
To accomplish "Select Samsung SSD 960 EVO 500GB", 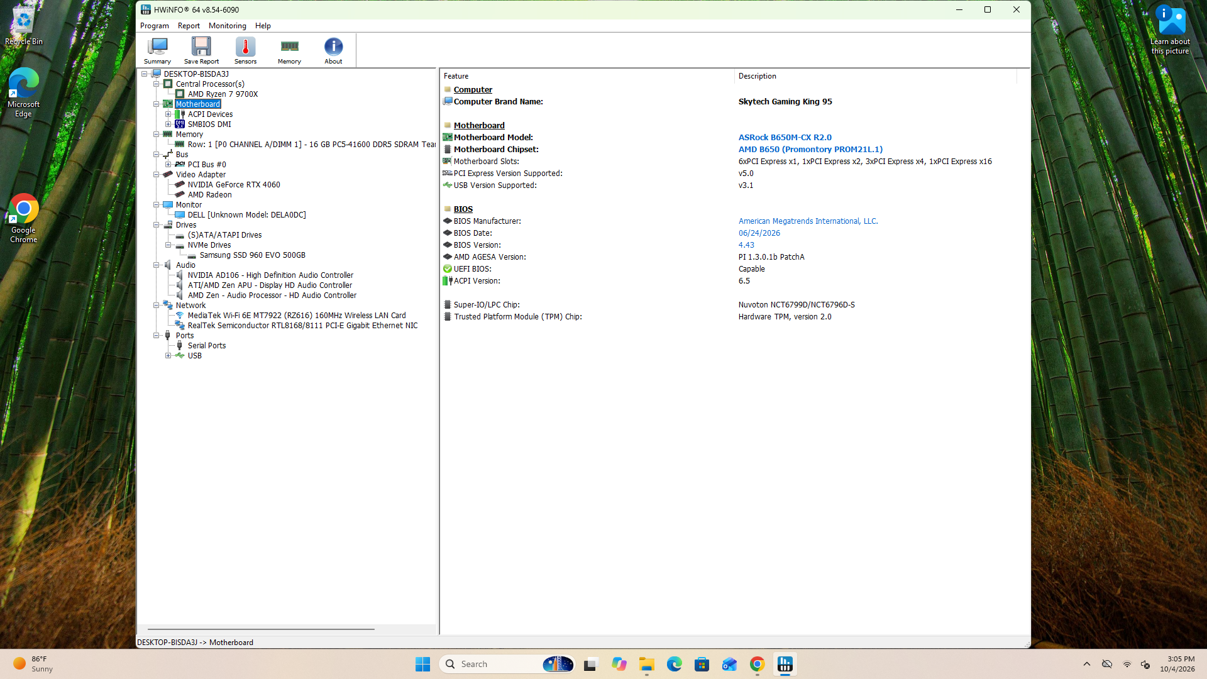I will click(252, 255).
